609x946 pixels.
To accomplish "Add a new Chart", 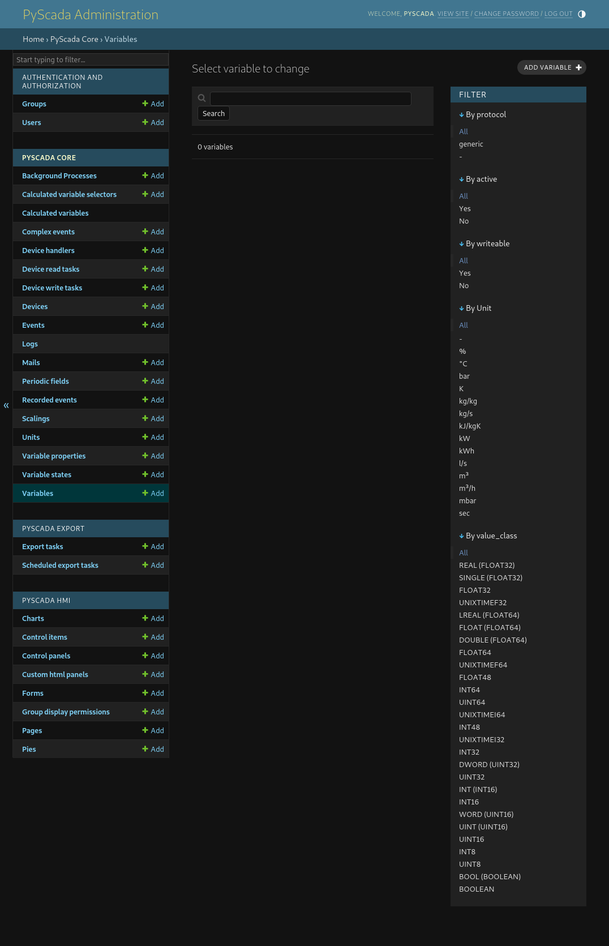I will tap(153, 618).
